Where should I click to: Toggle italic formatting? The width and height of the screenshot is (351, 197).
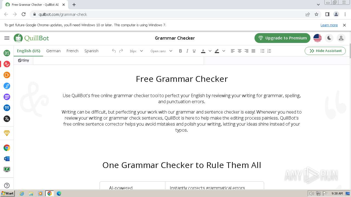[x=187, y=51]
